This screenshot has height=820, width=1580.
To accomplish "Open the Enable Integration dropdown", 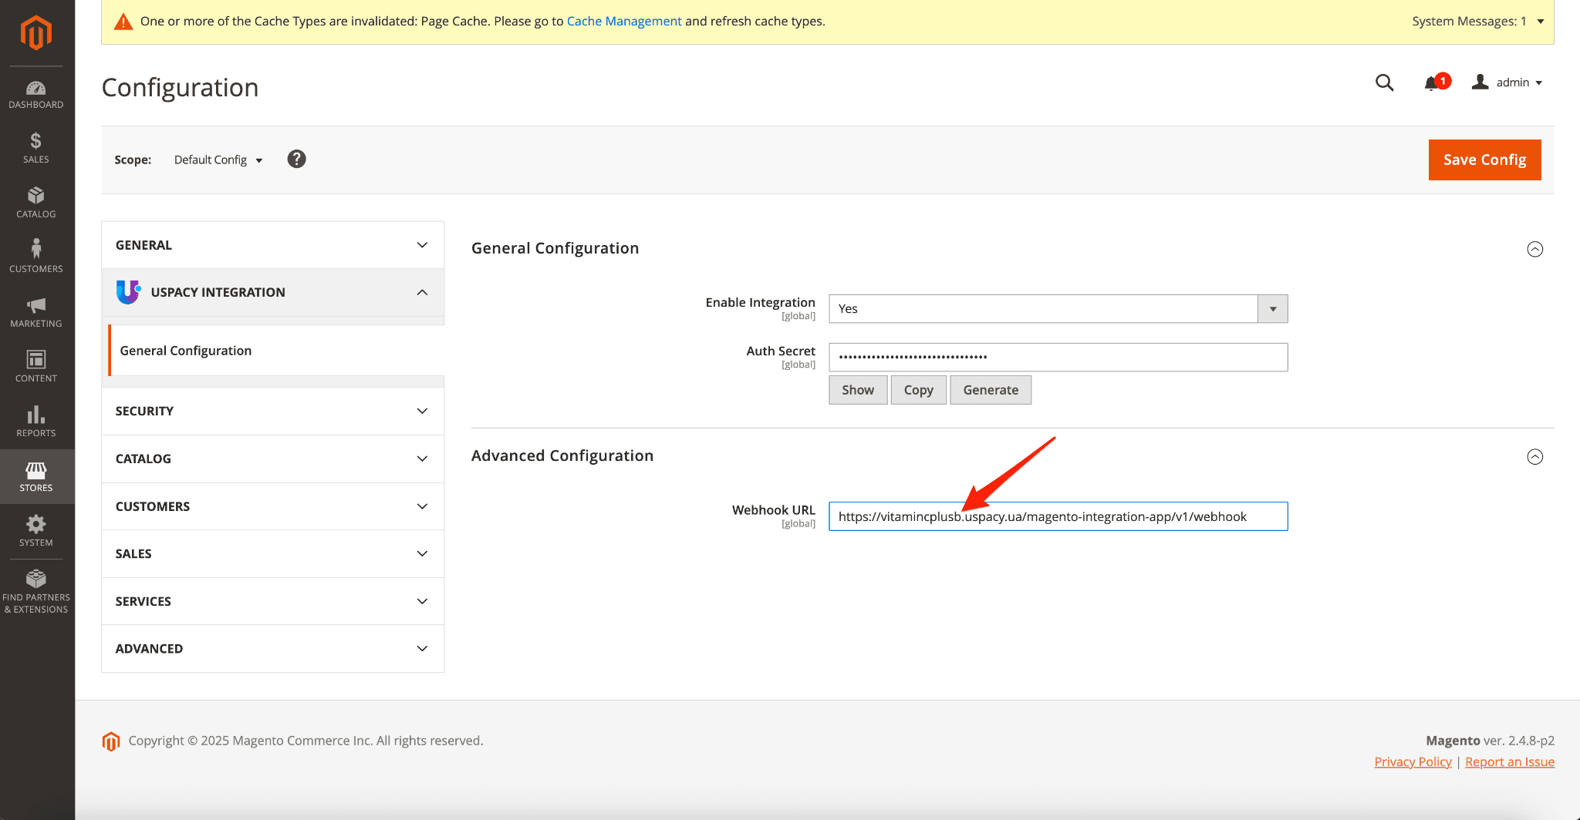I will pos(1058,309).
